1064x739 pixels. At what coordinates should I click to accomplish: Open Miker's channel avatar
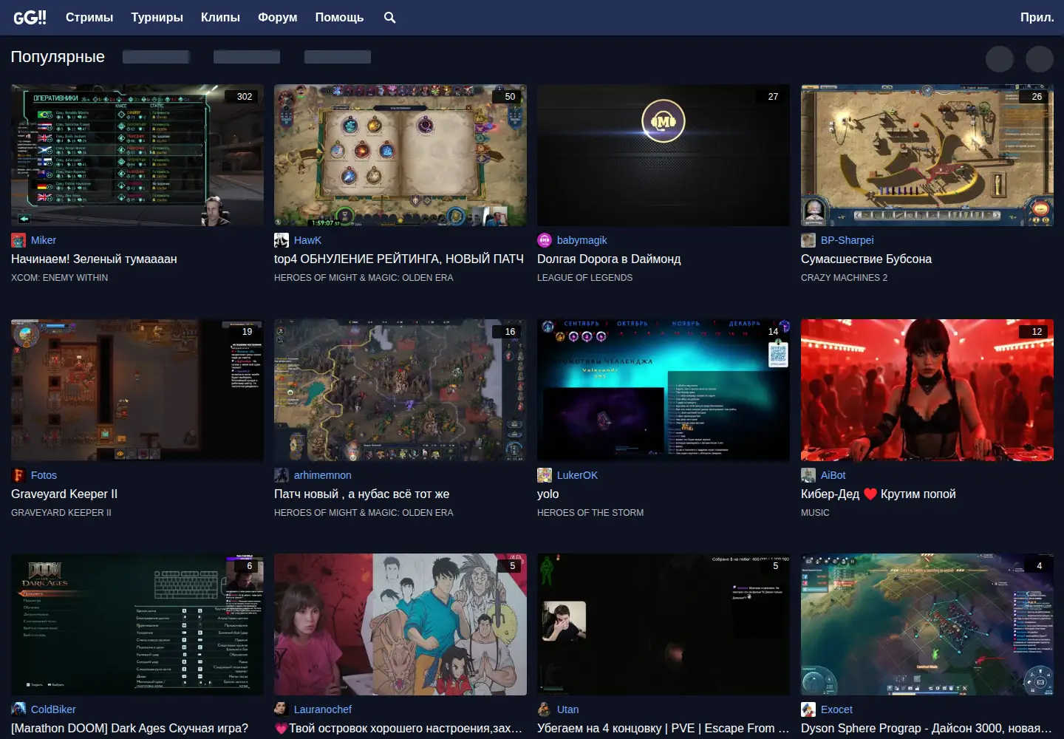(x=18, y=240)
